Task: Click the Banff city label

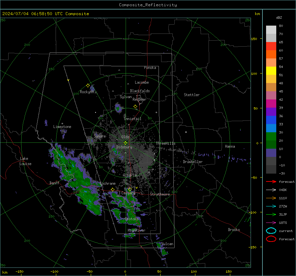Action: point(54,183)
